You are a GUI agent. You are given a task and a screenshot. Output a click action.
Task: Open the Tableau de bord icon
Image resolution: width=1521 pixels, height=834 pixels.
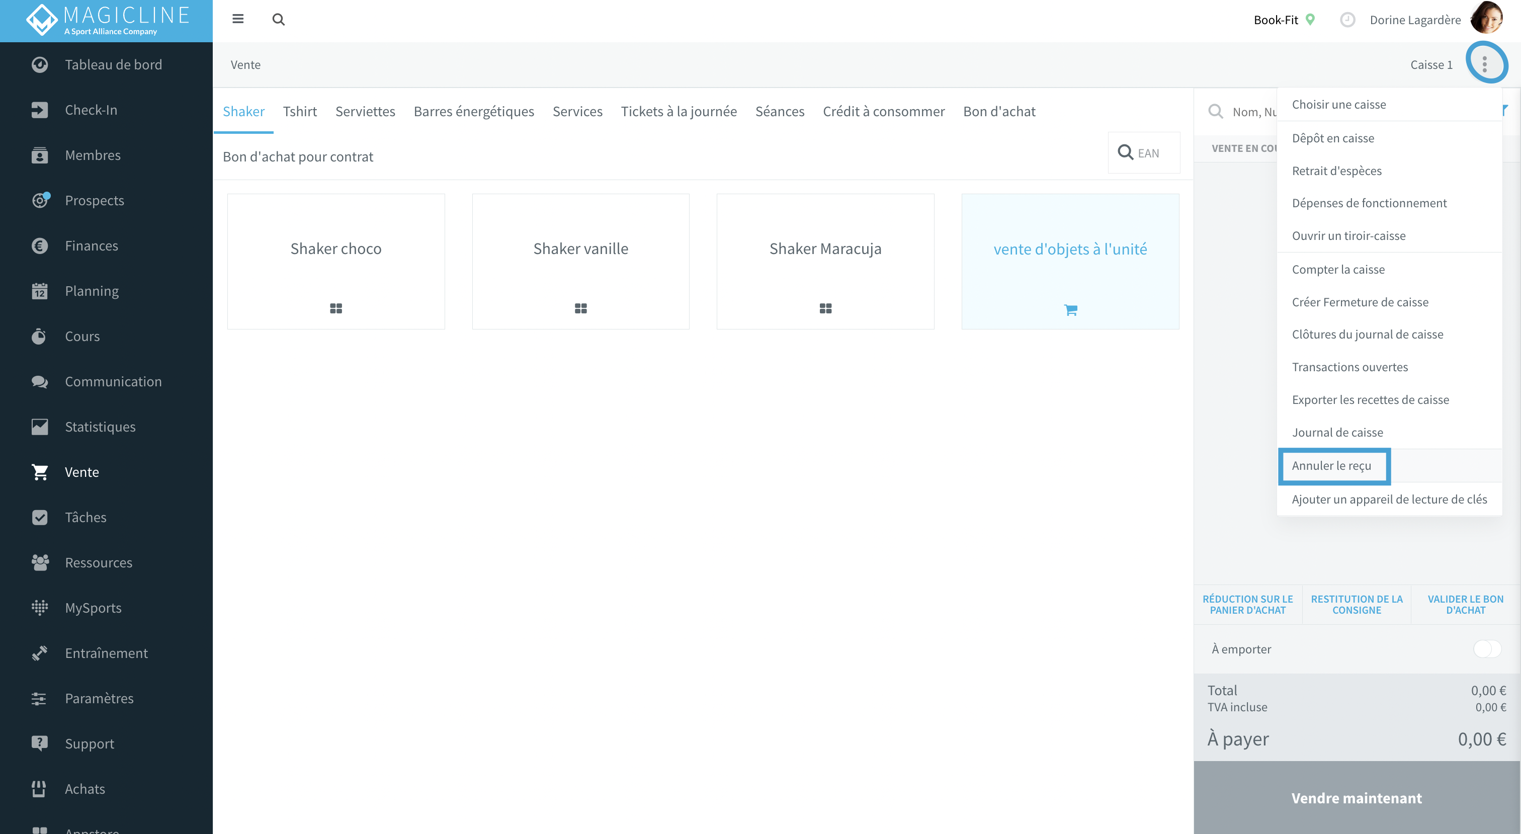pos(40,65)
